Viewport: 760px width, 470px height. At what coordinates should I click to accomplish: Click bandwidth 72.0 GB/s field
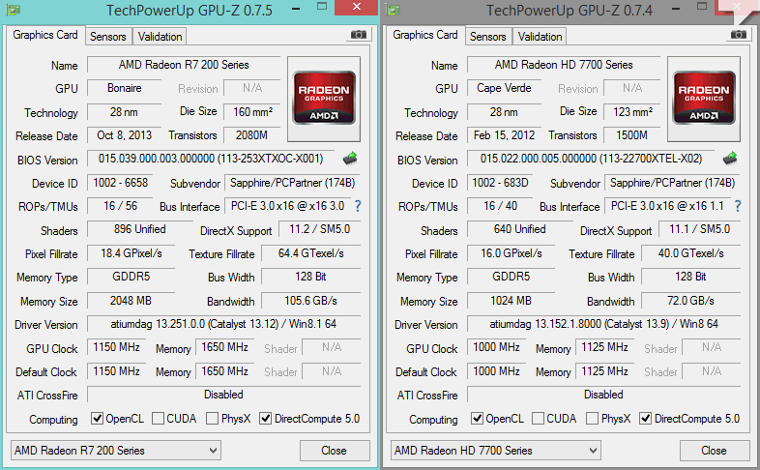(691, 301)
